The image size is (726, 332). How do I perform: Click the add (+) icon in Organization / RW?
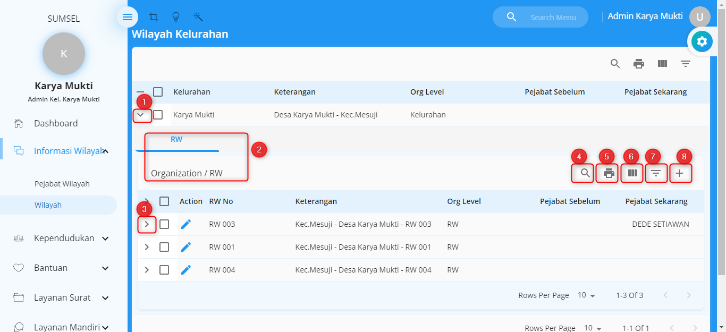tap(679, 173)
